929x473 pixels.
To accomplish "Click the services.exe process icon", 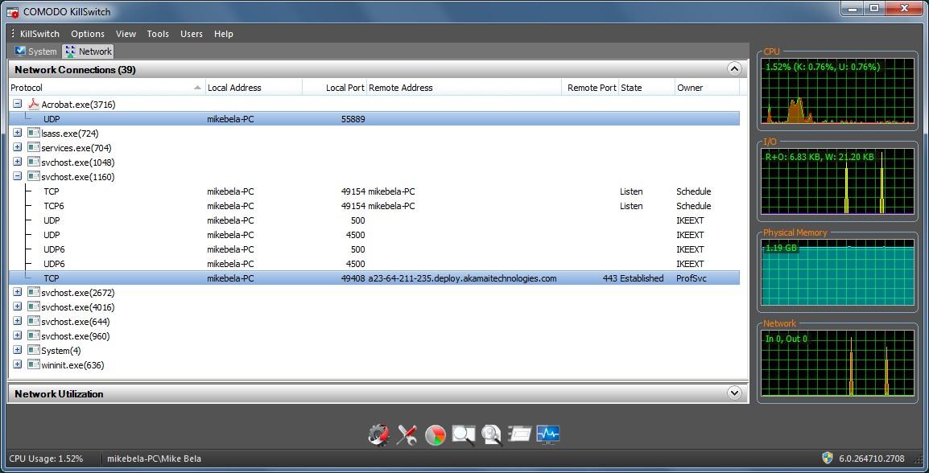I will coord(34,147).
